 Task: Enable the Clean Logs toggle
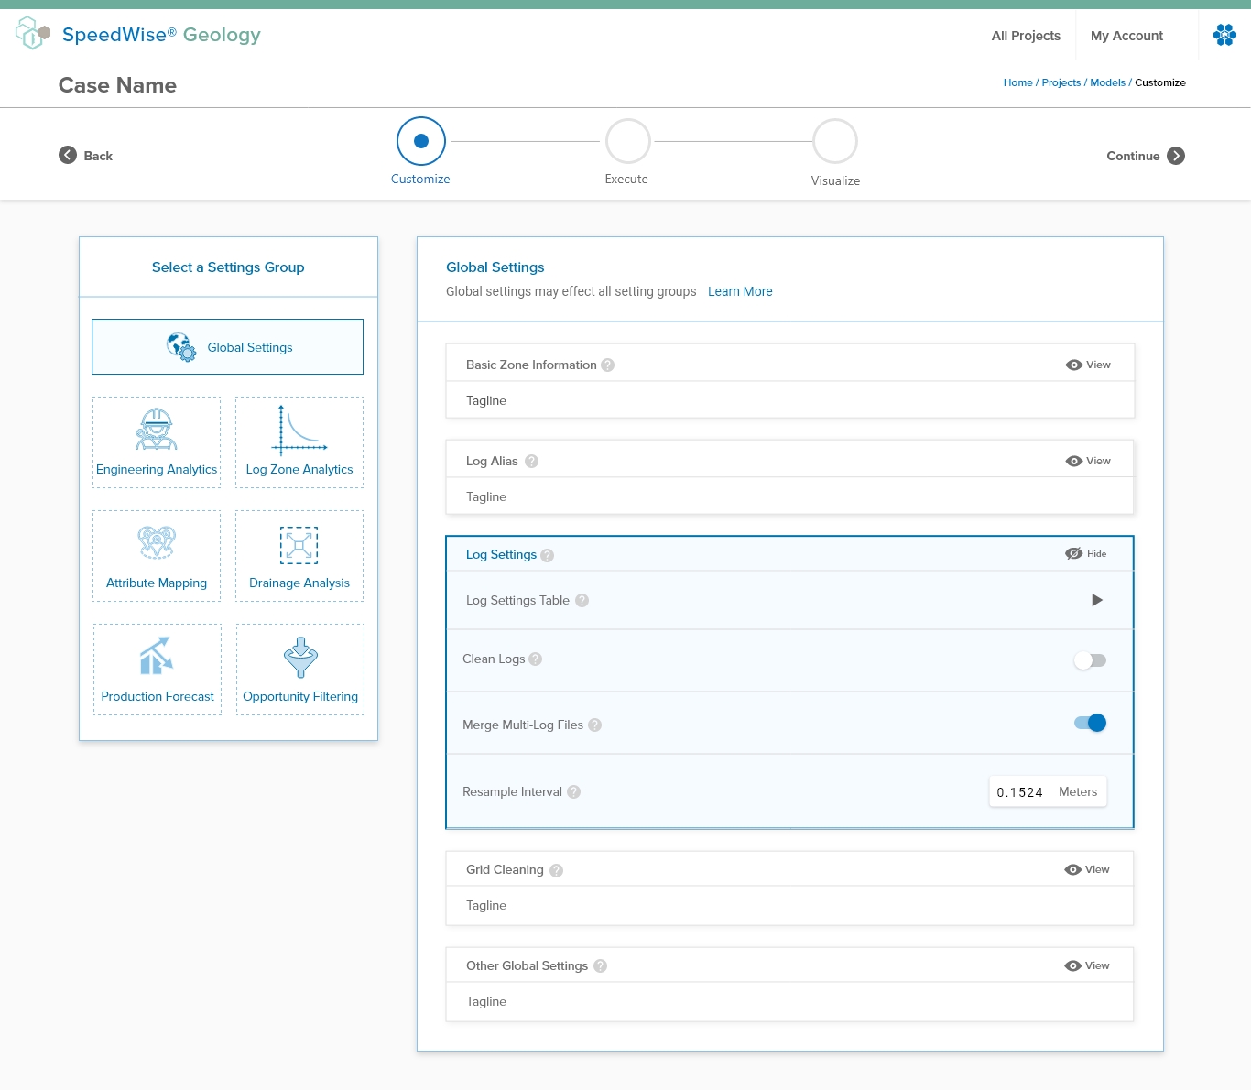(1090, 660)
